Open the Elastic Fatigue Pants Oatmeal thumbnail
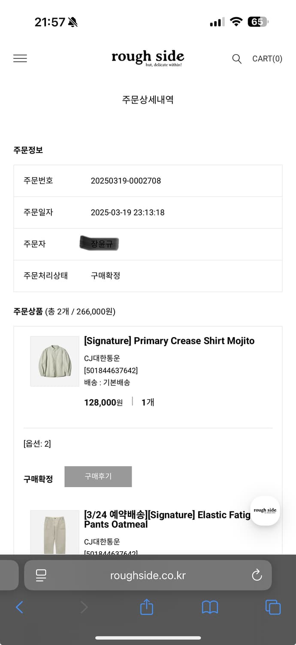The width and height of the screenshot is (296, 645). pos(54,533)
